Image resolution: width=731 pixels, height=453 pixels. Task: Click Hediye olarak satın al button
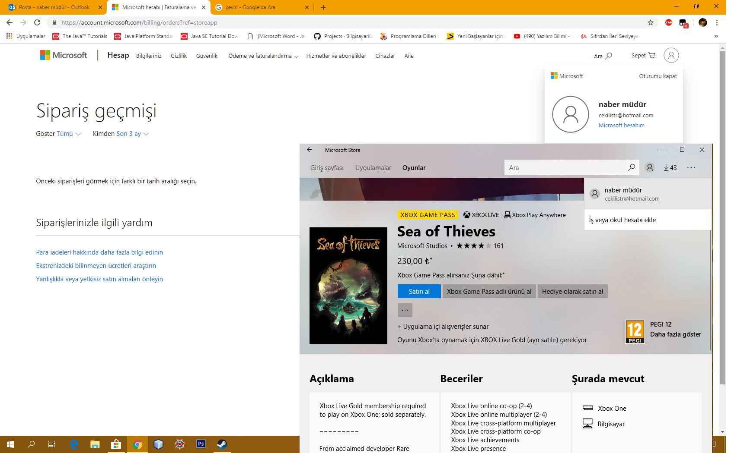pos(572,291)
